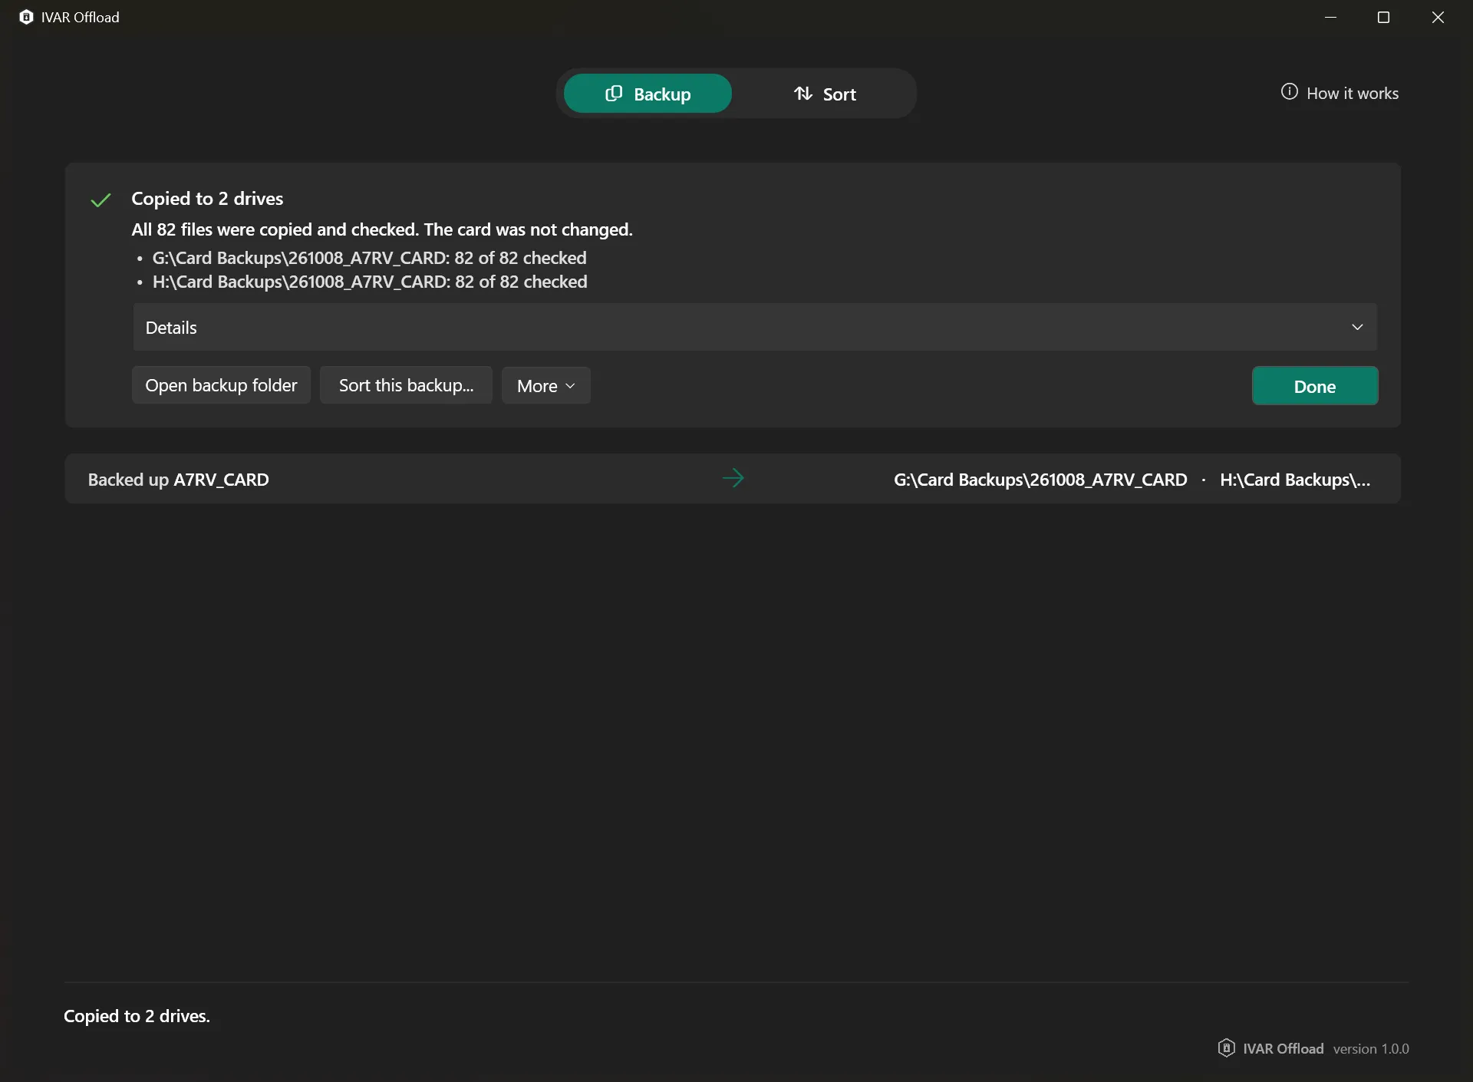Click the info icon beside How it works
This screenshot has width=1473, height=1082.
coord(1289,92)
